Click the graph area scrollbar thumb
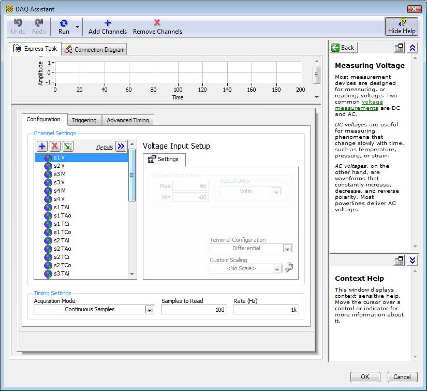Image resolution: width=427 pixels, height=391 pixels. click(316, 75)
